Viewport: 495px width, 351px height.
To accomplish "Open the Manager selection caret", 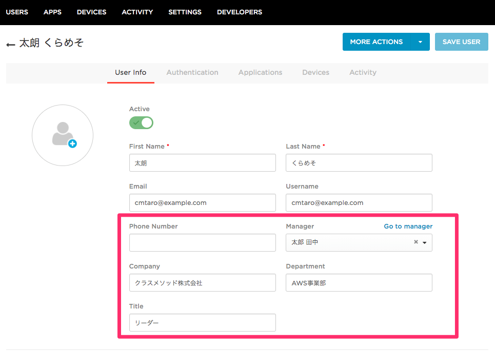I will tap(425, 242).
